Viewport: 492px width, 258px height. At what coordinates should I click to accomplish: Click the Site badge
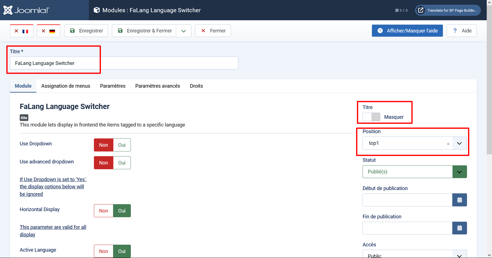tap(24, 118)
